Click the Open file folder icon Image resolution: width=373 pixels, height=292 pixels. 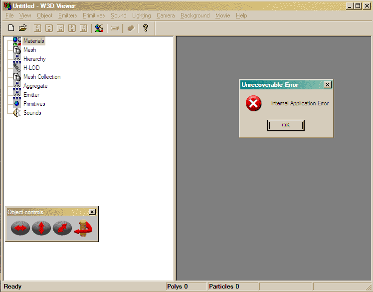pyautogui.click(x=22, y=28)
